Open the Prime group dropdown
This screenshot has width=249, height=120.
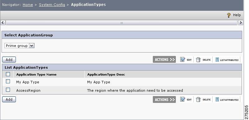(x=19, y=46)
